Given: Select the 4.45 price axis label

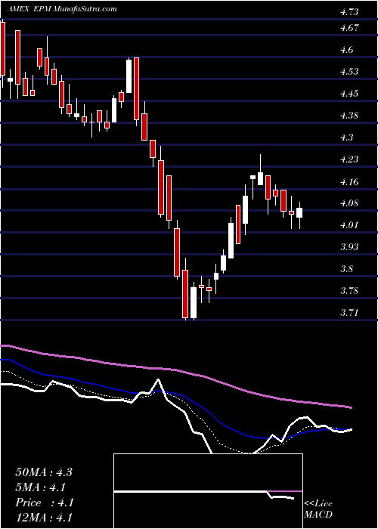Looking at the screenshot, I should click(x=349, y=94).
